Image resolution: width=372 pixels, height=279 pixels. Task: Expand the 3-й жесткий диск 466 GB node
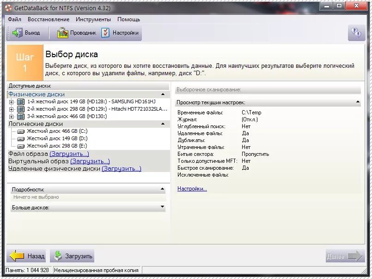11,117
